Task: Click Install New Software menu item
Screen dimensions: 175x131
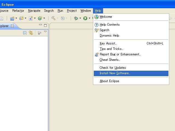Action: click(x=131, y=73)
